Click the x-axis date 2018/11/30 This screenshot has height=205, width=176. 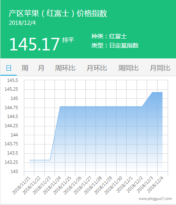(x=114, y=186)
